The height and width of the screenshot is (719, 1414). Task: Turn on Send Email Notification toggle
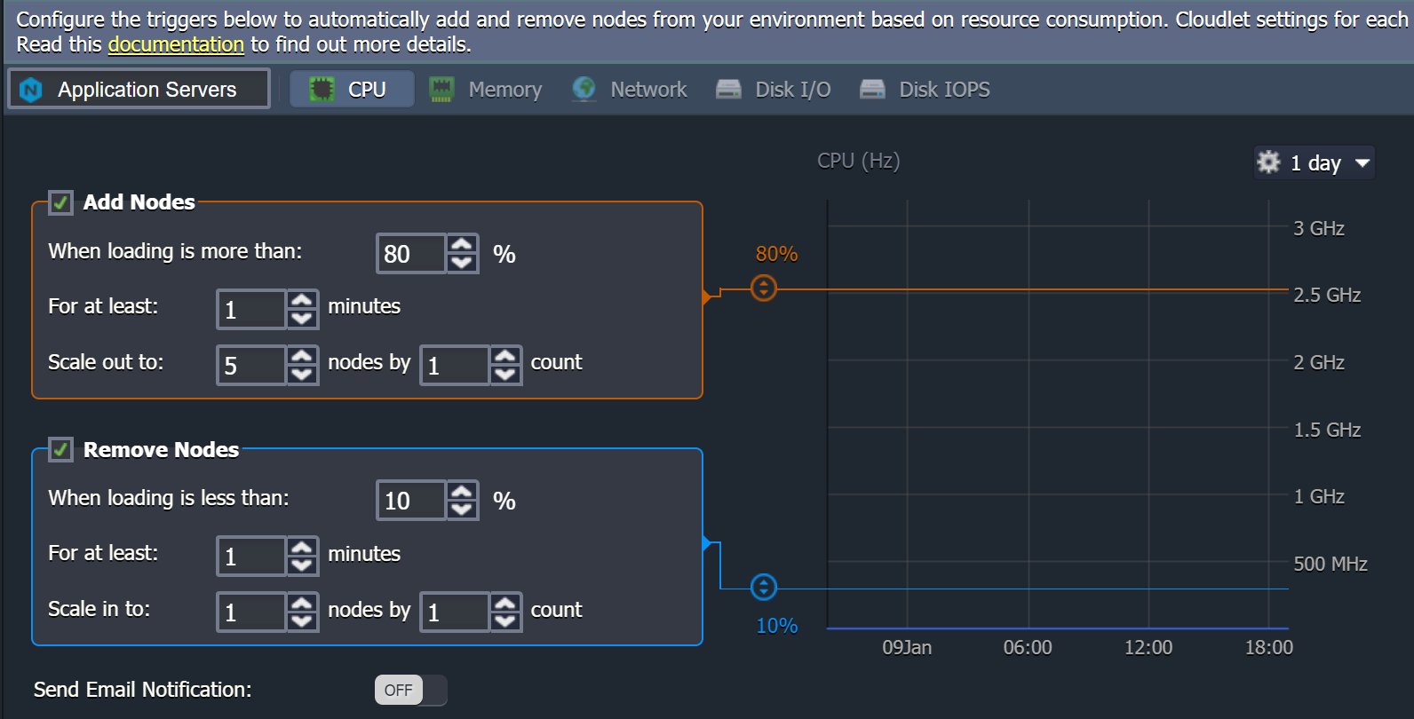(x=410, y=690)
